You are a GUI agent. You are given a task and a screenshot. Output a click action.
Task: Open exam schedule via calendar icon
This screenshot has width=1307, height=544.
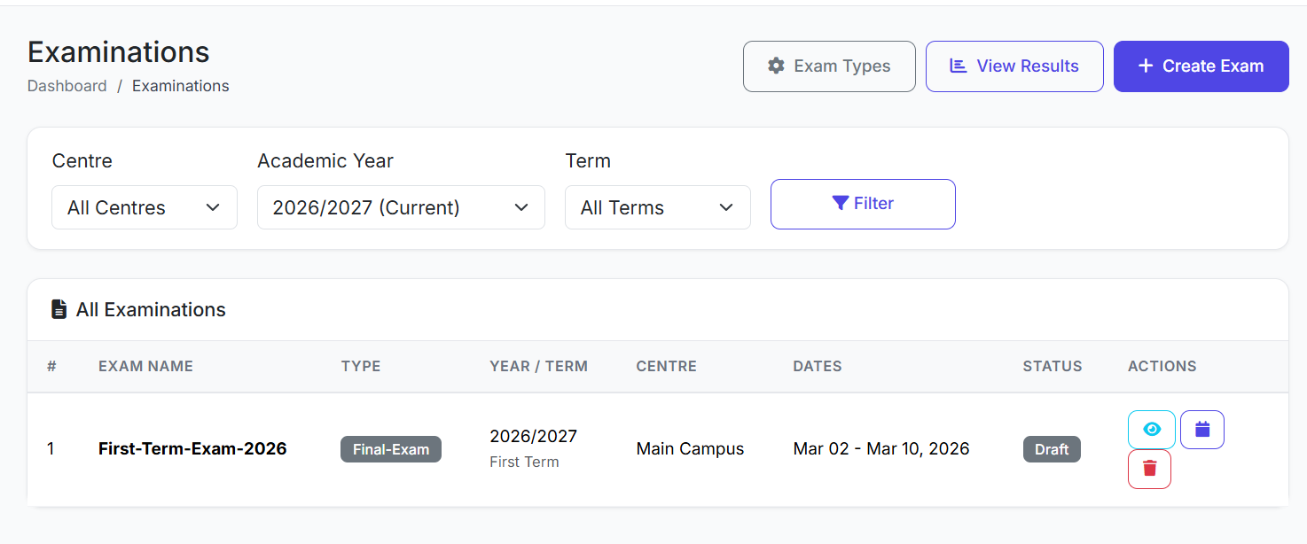click(1201, 430)
